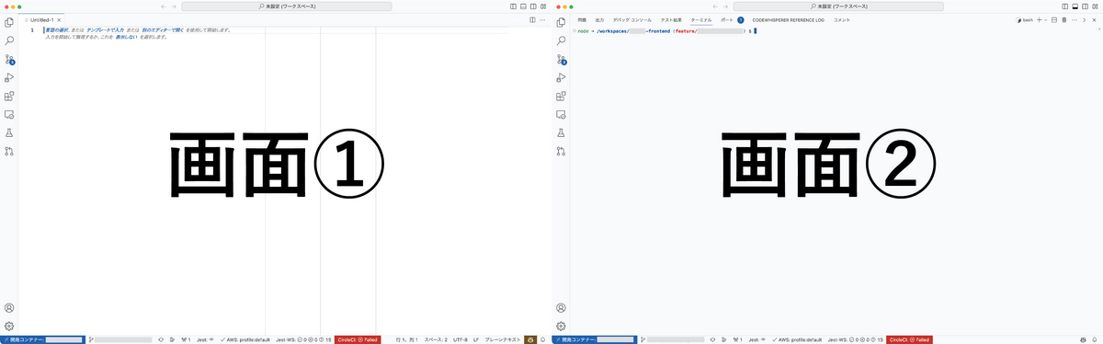Toggle secondary sidebar layout icon in terminal window
This screenshot has width=1103, height=344.
click(x=1084, y=6)
